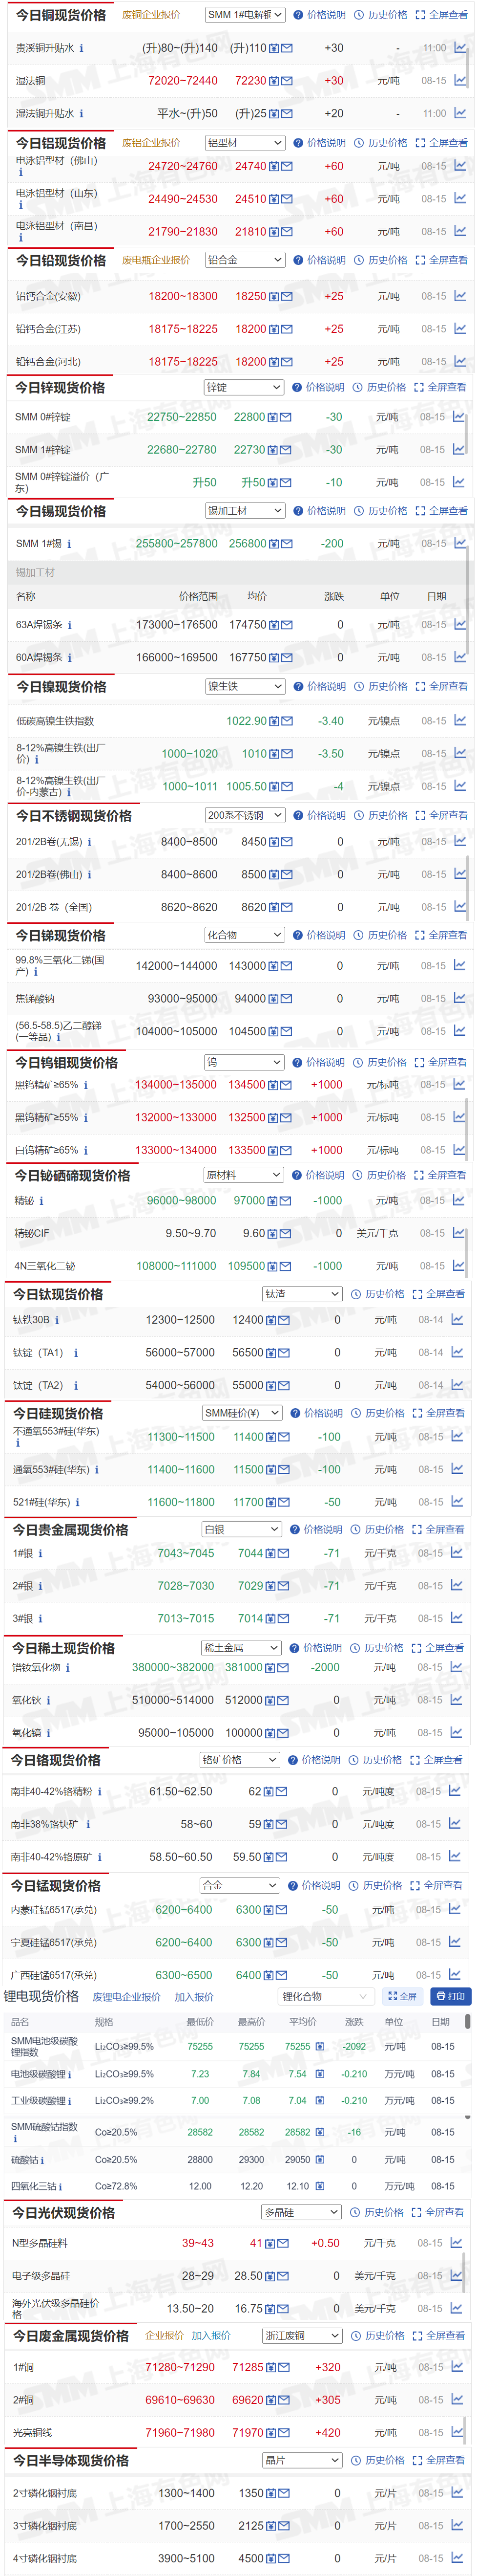
Task: Click the 72020~72440 price range
Action: point(183,81)
